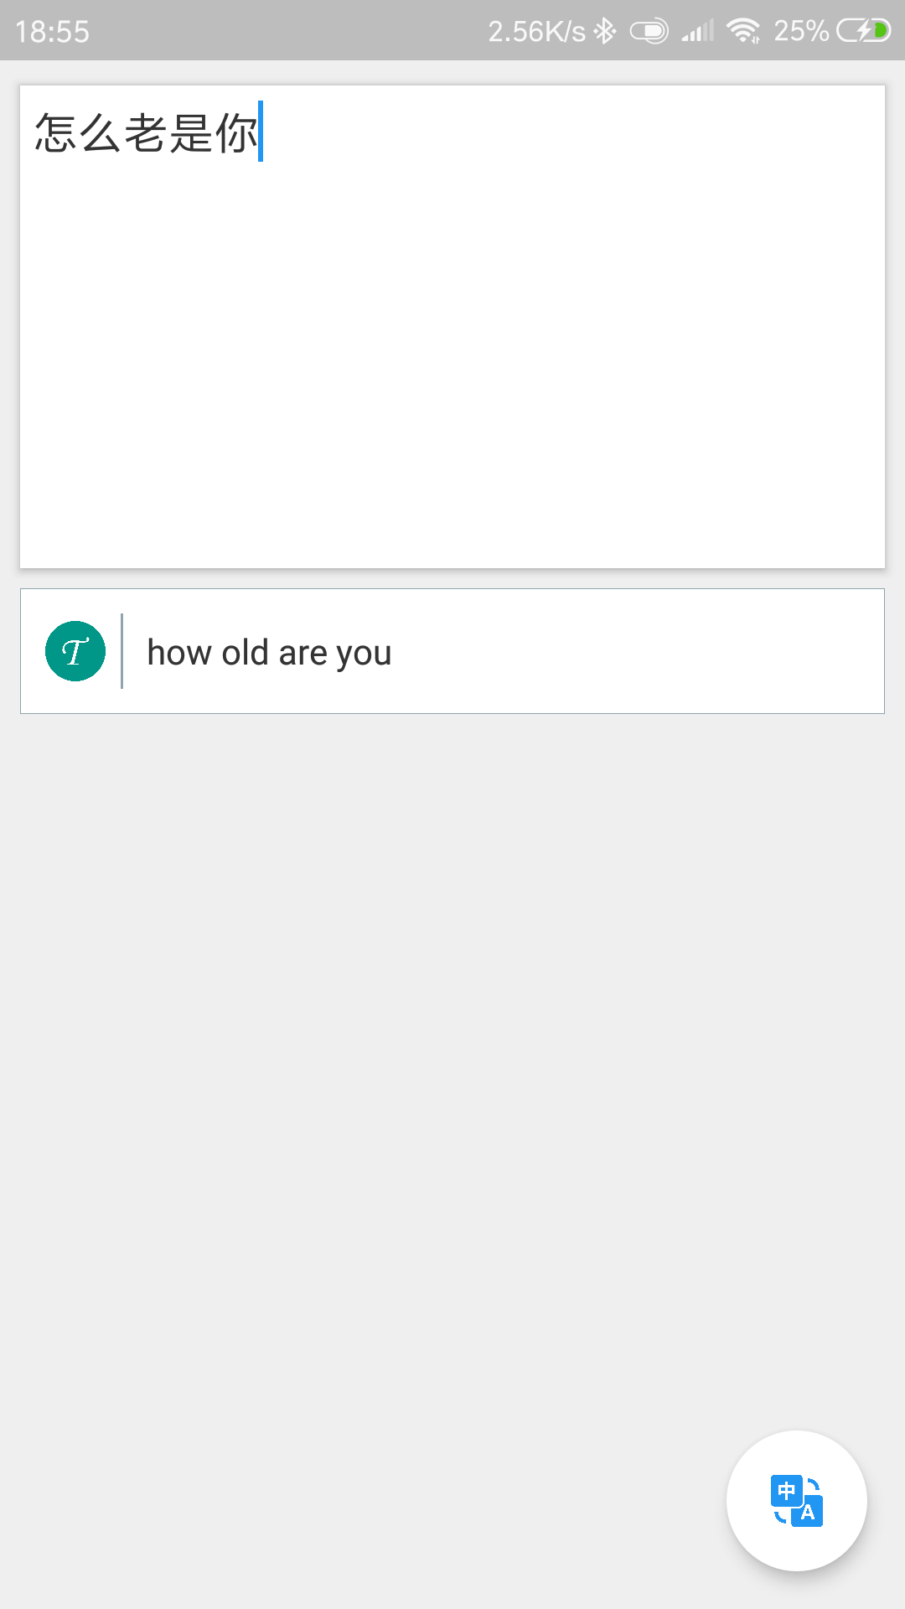
Task: Place cursor in the 怎么老是你 text
Action: pyautogui.click(x=146, y=133)
